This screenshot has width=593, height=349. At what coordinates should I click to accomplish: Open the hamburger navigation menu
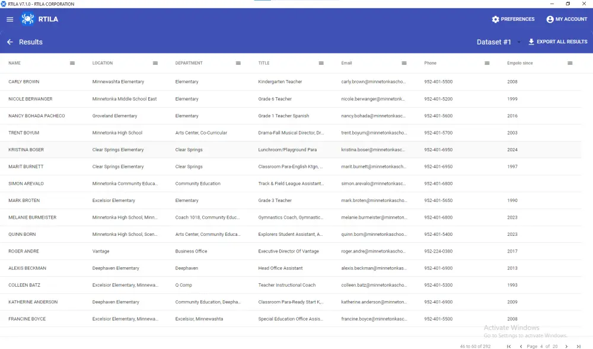(10, 20)
